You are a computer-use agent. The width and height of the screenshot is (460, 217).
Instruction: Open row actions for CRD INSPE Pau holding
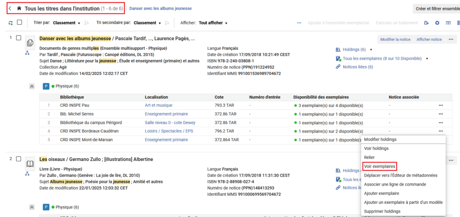441,106
